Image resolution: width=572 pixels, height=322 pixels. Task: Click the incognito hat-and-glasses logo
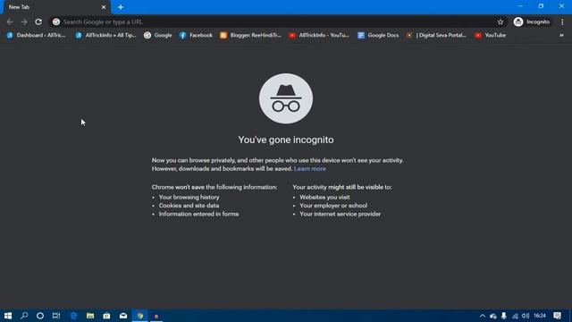[x=286, y=98]
